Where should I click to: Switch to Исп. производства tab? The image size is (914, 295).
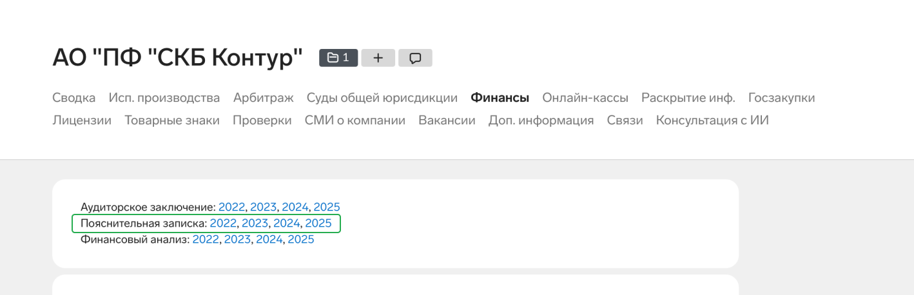(x=164, y=98)
